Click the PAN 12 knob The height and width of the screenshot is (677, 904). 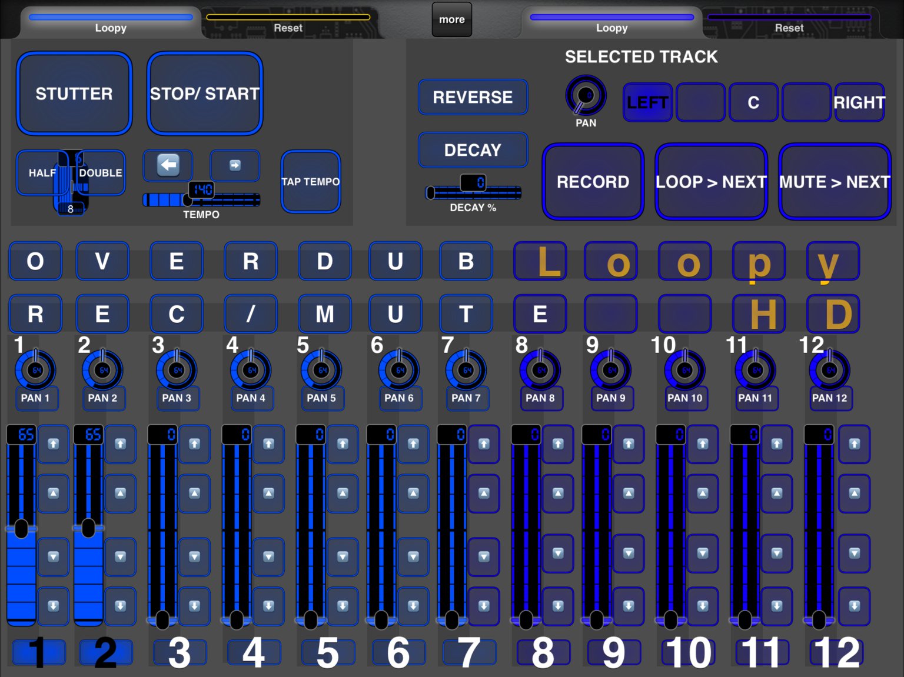[830, 370]
